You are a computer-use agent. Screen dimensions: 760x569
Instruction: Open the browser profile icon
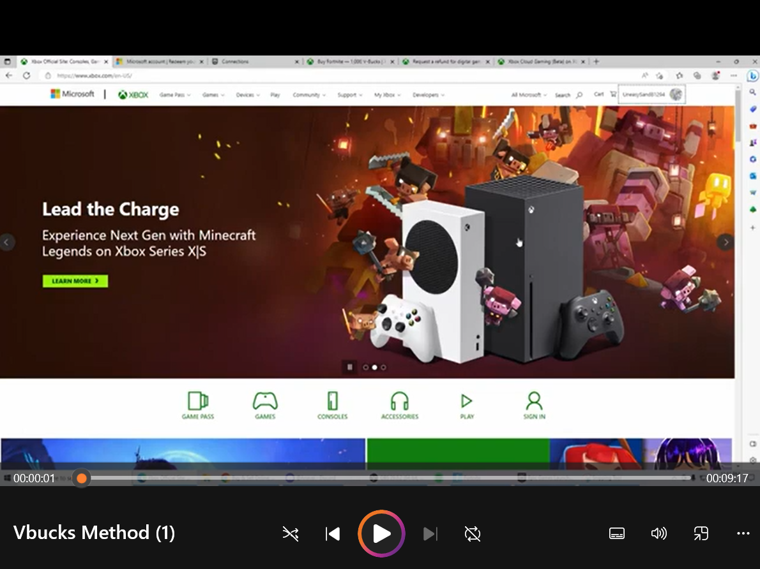point(715,75)
